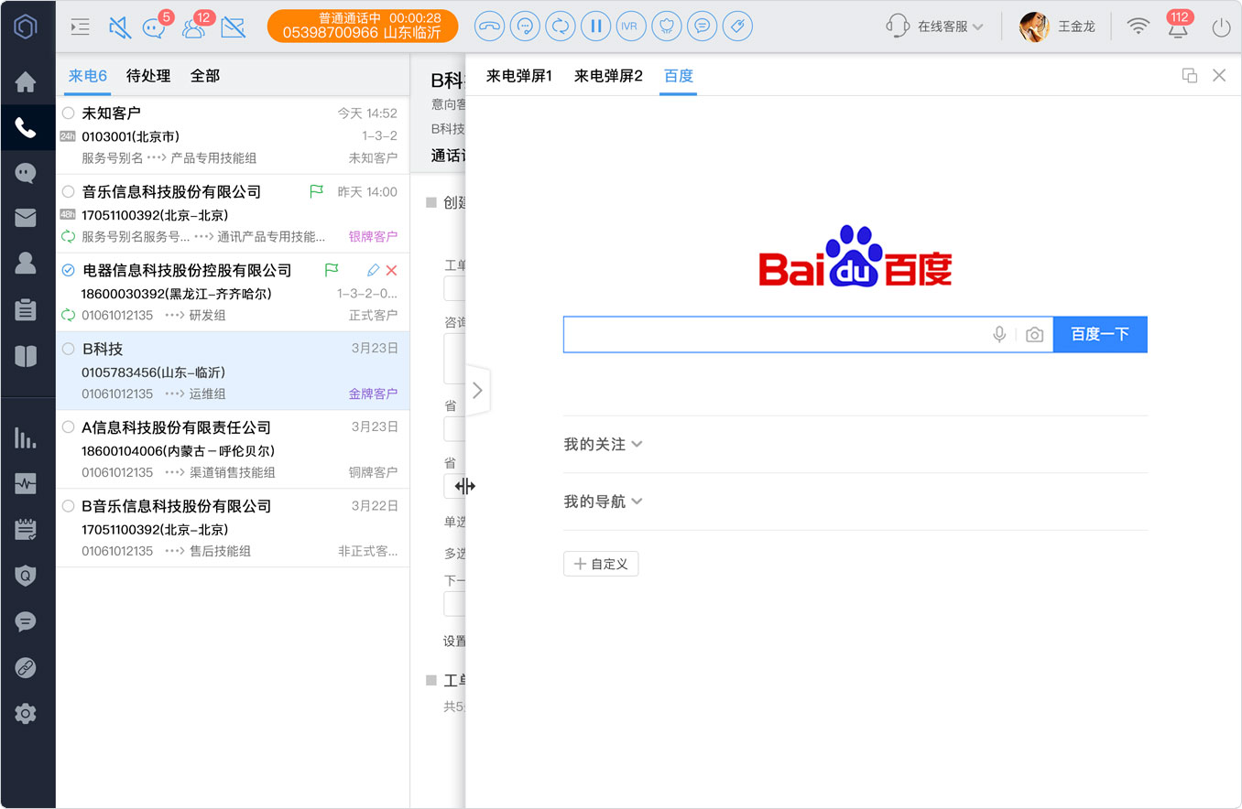Click the notification bell with 112 badge
Screen dimensions: 1242x809
pos(1178,26)
